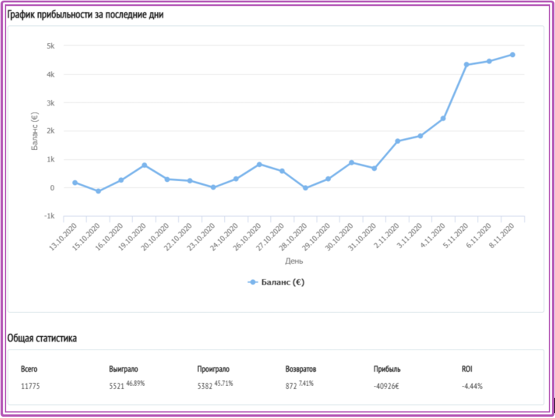The image size is (555, 418).
Task: Select the x-axis date label 5.11.2020
Action: point(456,236)
